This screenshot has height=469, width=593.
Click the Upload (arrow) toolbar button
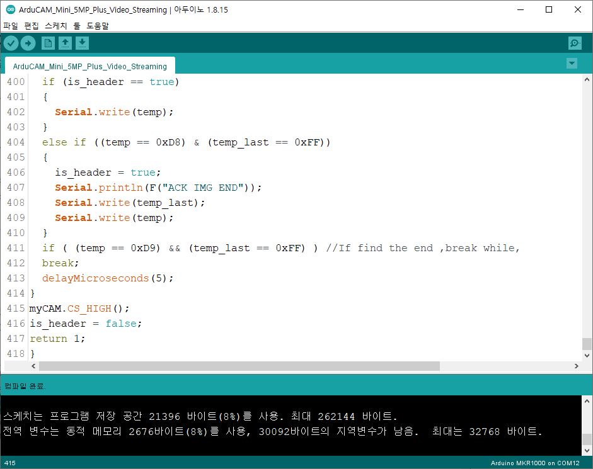28,43
